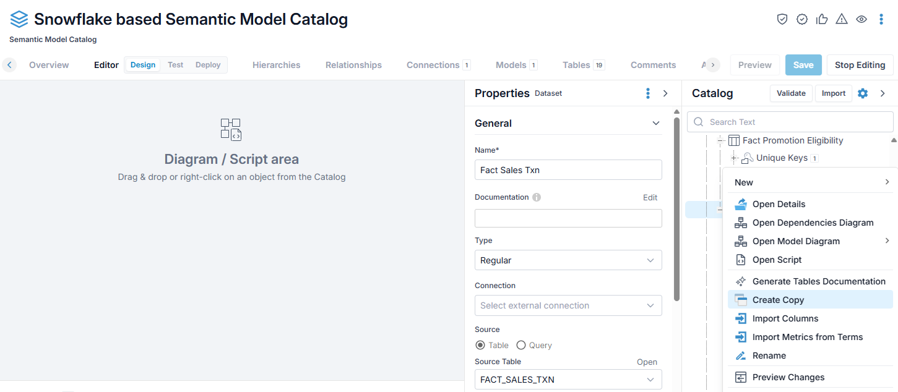The image size is (898, 392).
Task: Click the Open Details icon
Action: point(740,204)
